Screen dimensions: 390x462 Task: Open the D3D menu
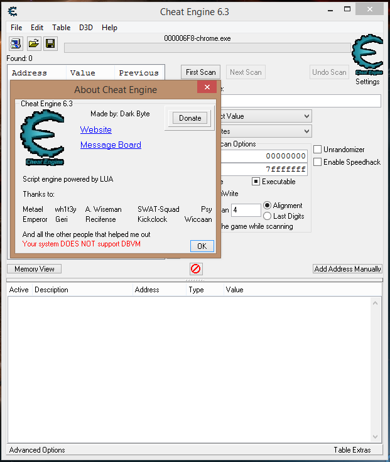[x=86, y=28]
